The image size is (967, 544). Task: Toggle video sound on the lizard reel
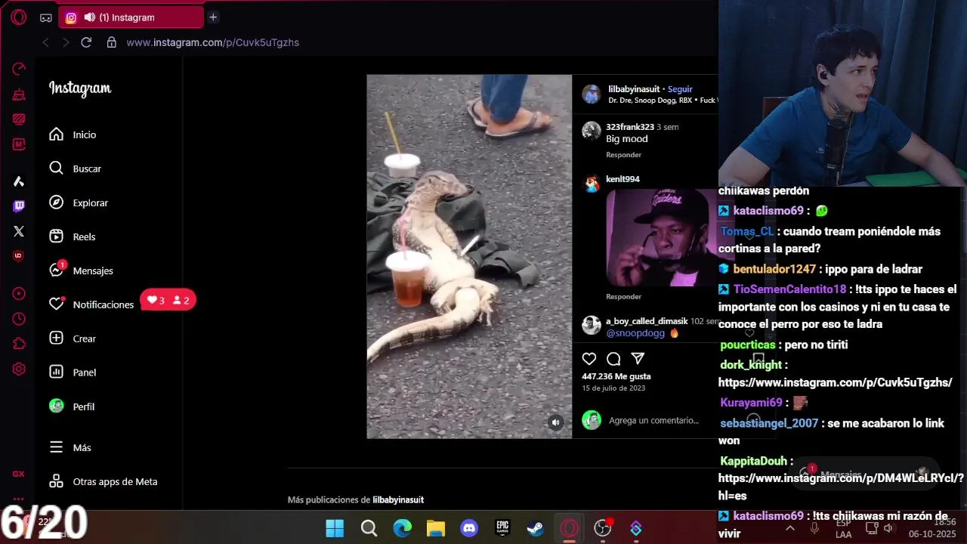point(555,423)
